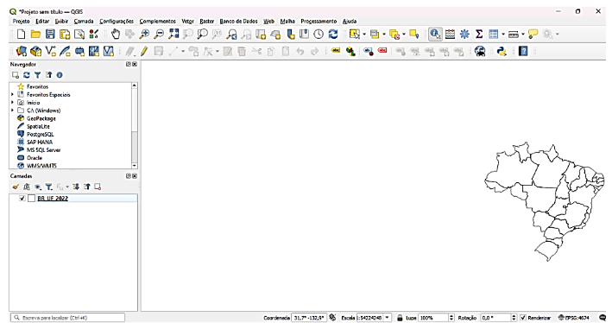Click the Zoom Full extent icon
612x323 pixels.
(174, 35)
